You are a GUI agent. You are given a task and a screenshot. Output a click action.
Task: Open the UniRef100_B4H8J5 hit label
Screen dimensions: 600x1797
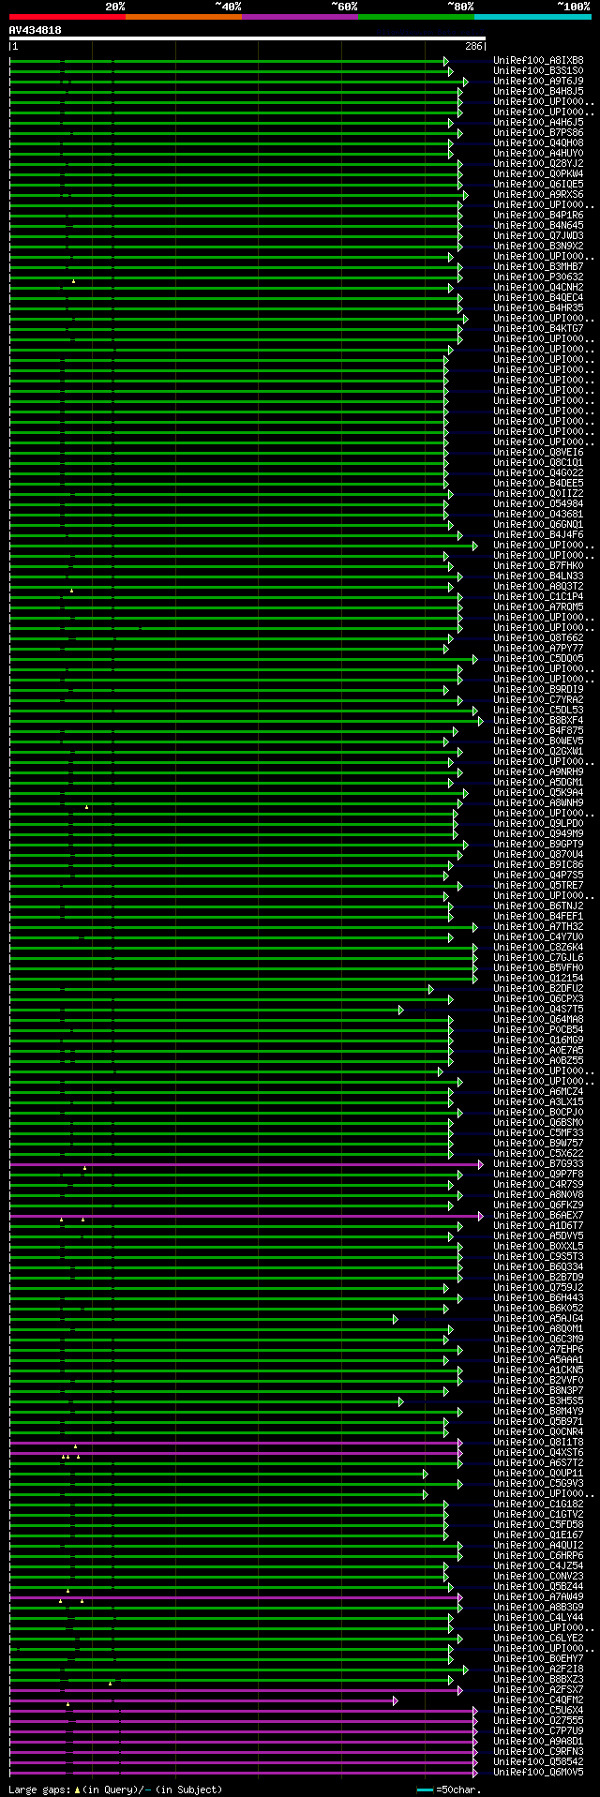click(x=538, y=92)
